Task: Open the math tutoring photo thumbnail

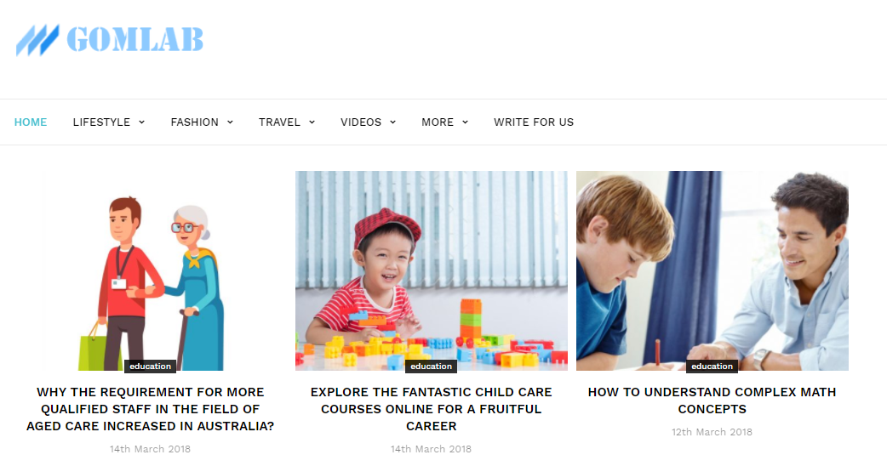Action: 712,271
